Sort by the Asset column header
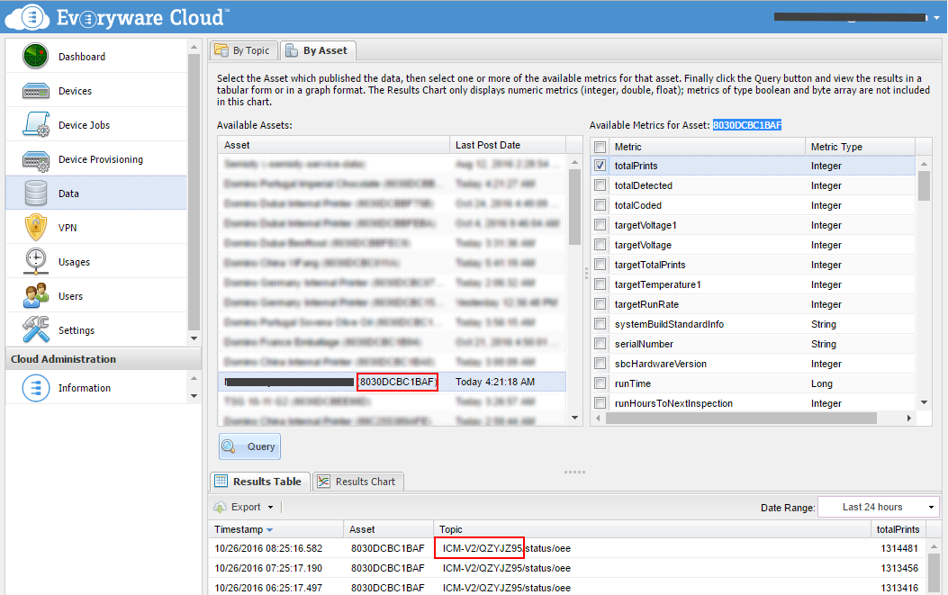 334,145
